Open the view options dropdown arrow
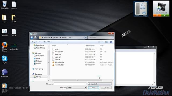 (x=102, y=42)
